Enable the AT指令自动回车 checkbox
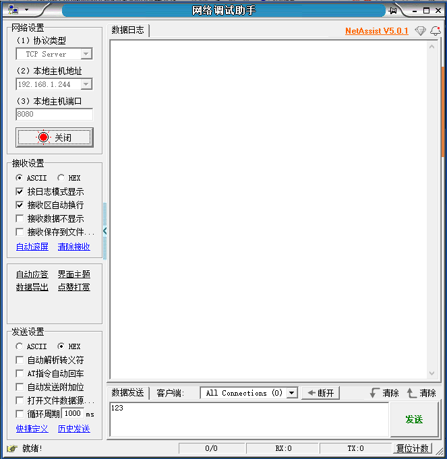This screenshot has height=459, width=447. coord(20,373)
